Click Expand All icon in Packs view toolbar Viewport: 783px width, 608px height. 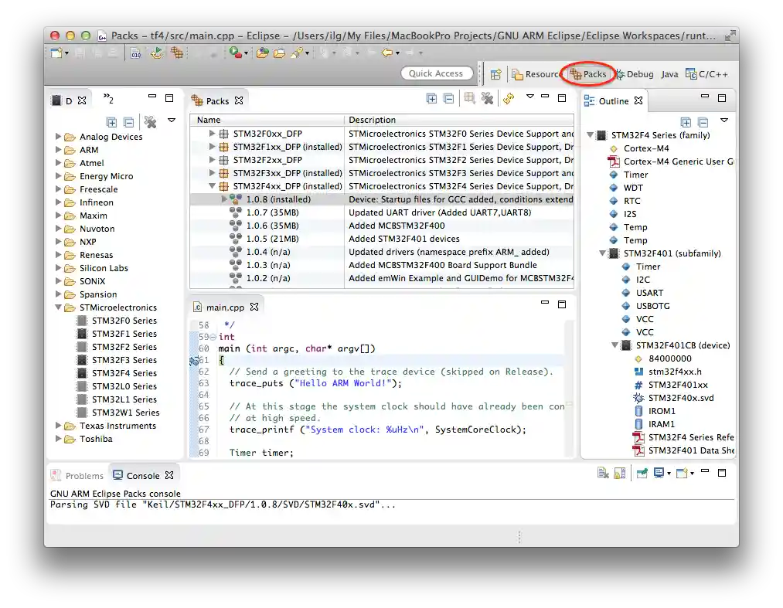point(431,98)
